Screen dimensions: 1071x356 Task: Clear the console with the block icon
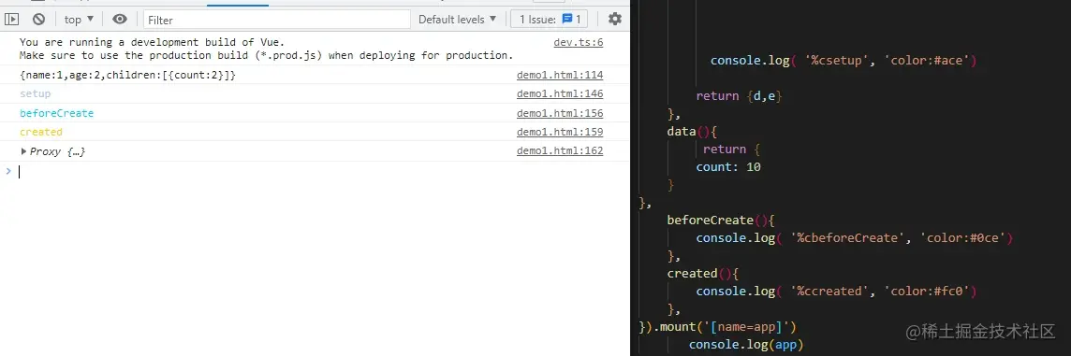click(39, 19)
